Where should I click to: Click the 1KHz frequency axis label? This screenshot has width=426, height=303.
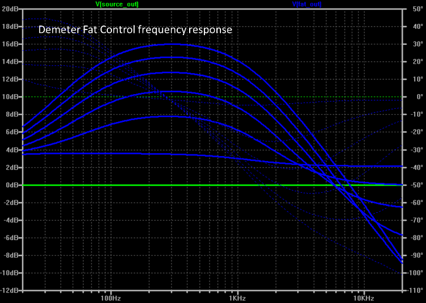point(237,297)
